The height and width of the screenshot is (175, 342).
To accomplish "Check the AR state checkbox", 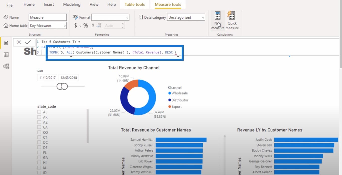I will (x=39, y=117).
